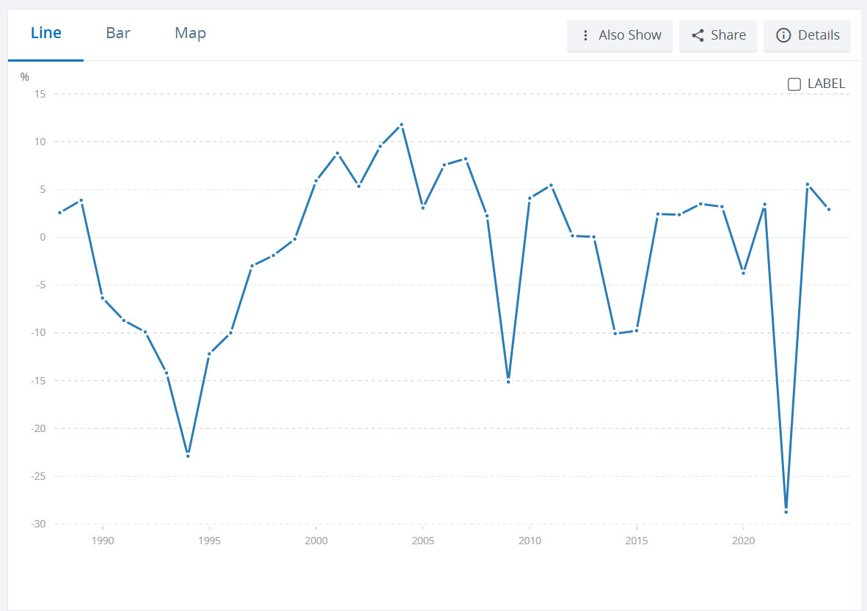867x611 pixels.
Task: Click the final data point at 2024
Action: 829,209
